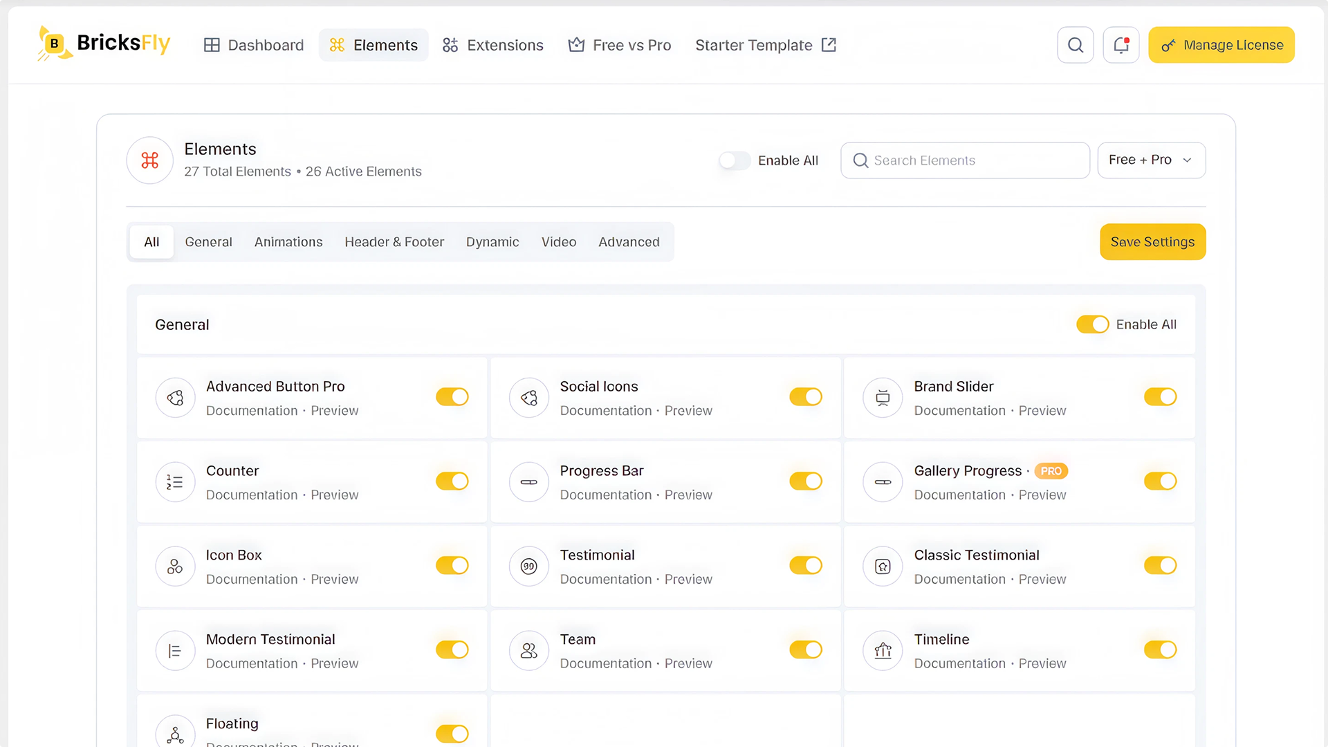Click the Counter element icon
This screenshot has height=747, width=1328.
(175, 482)
